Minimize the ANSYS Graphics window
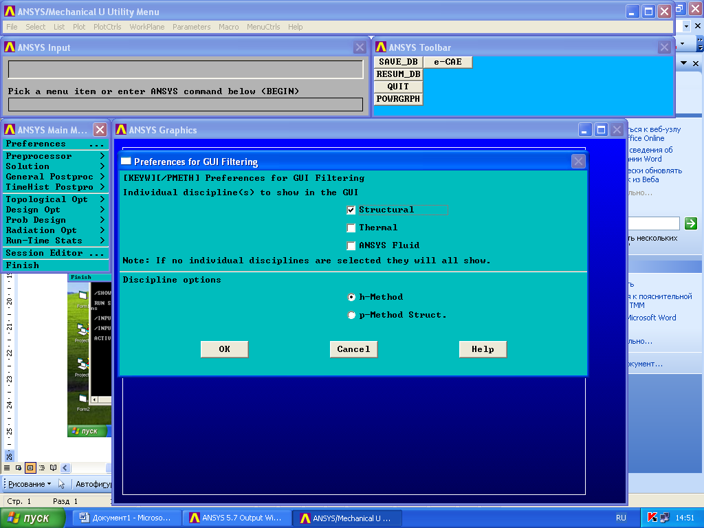The width and height of the screenshot is (704, 528). pyautogui.click(x=584, y=130)
